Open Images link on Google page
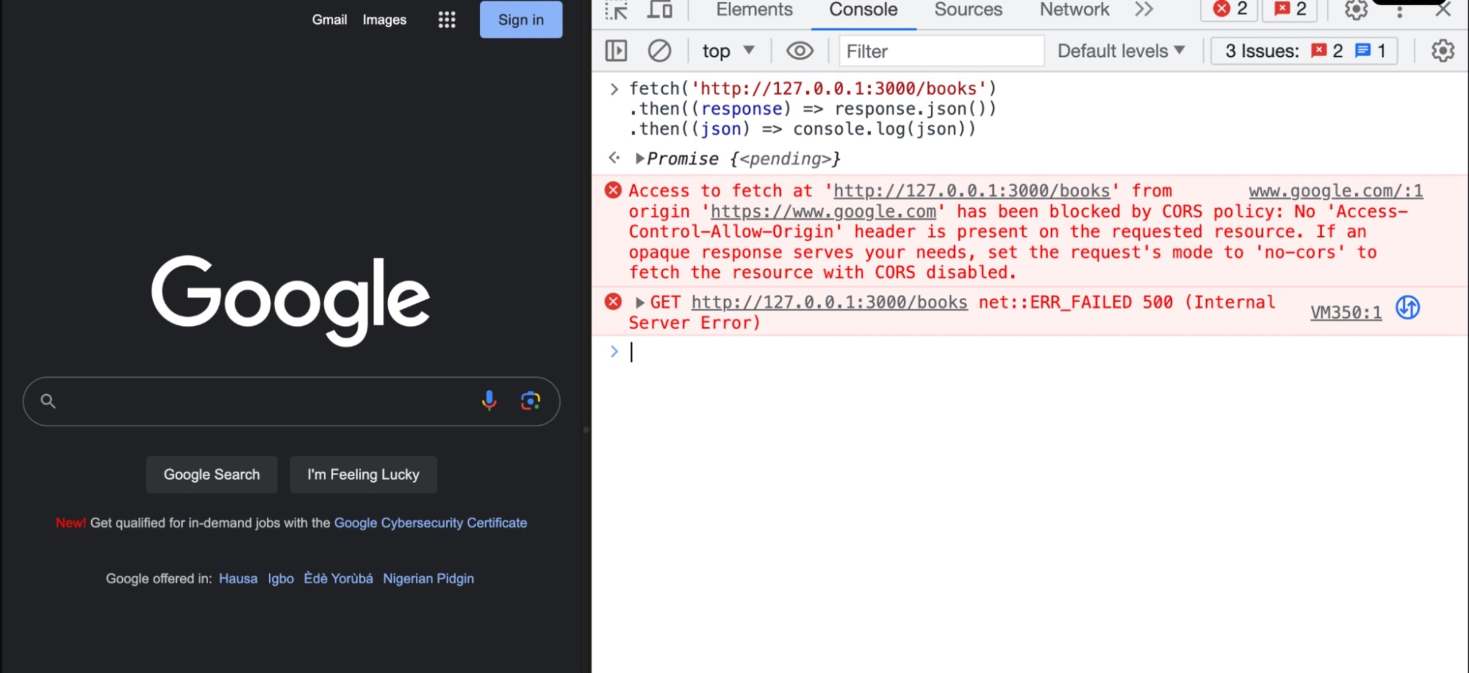This screenshot has width=1469, height=673. [x=384, y=20]
